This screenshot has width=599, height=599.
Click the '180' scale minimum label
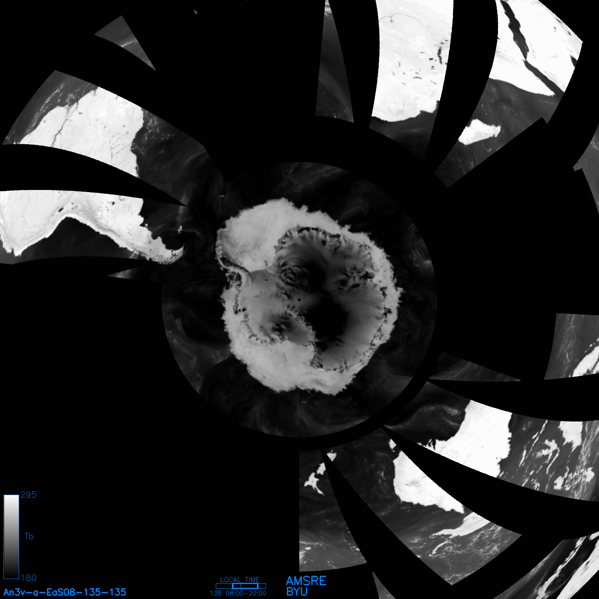click(x=29, y=578)
